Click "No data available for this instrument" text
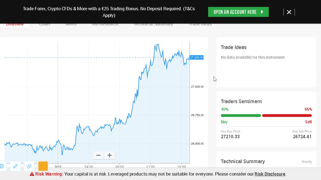Image resolution: width=321 pixels, height=180 pixels. (253, 57)
